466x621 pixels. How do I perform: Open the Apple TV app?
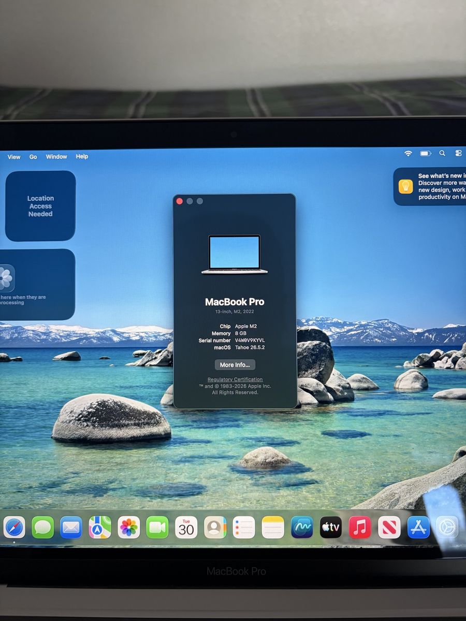(x=331, y=527)
